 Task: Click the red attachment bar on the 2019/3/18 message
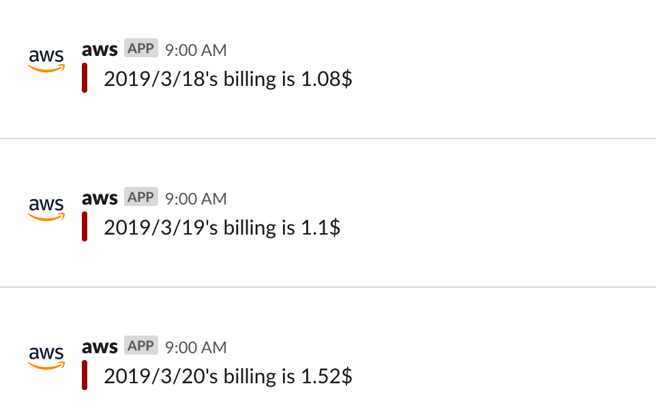coord(85,78)
